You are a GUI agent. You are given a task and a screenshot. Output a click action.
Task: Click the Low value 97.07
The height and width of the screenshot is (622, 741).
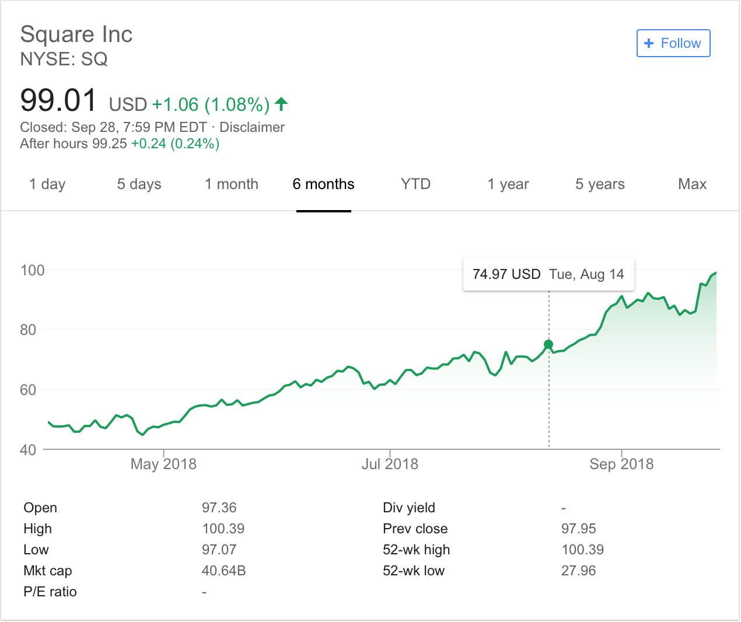(219, 550)
